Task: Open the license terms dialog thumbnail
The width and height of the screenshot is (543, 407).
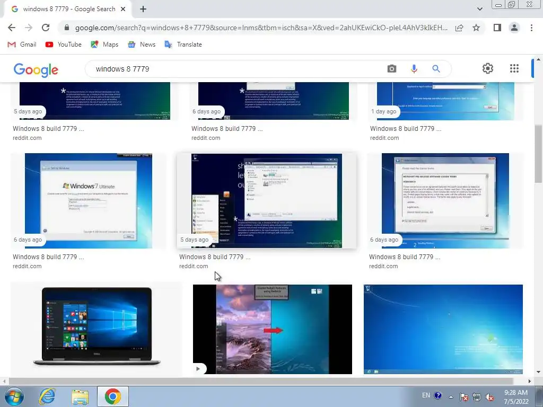Action: [x=445, y=201]
